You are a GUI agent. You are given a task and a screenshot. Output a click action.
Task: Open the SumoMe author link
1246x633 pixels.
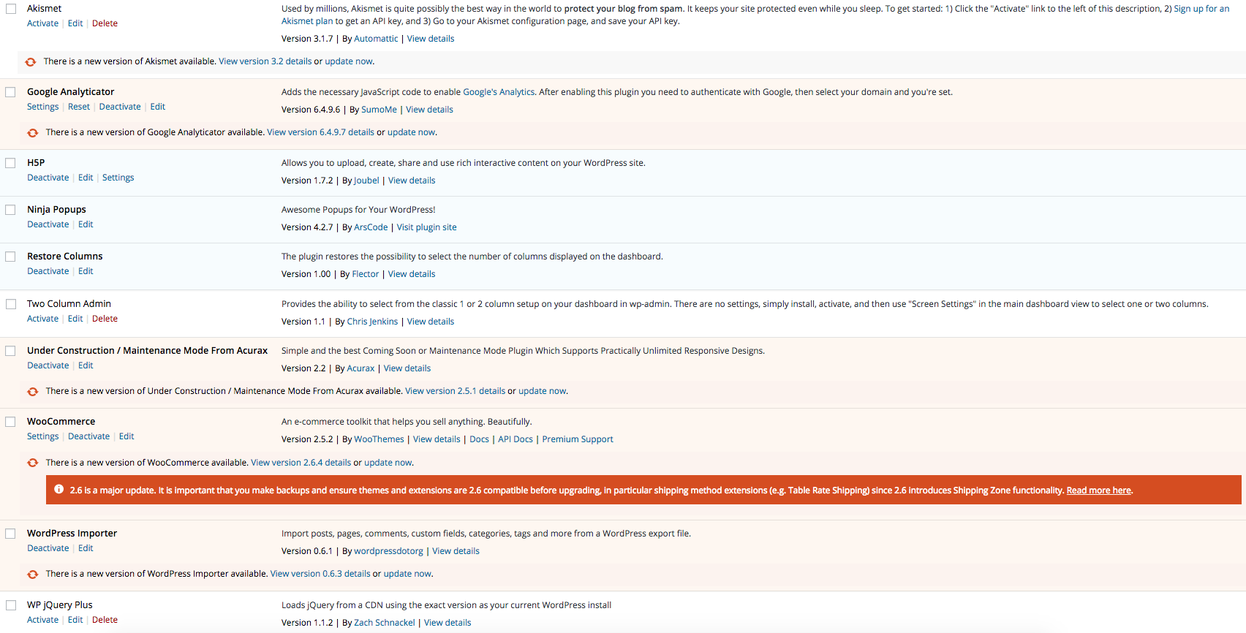[x=379, y=110]
